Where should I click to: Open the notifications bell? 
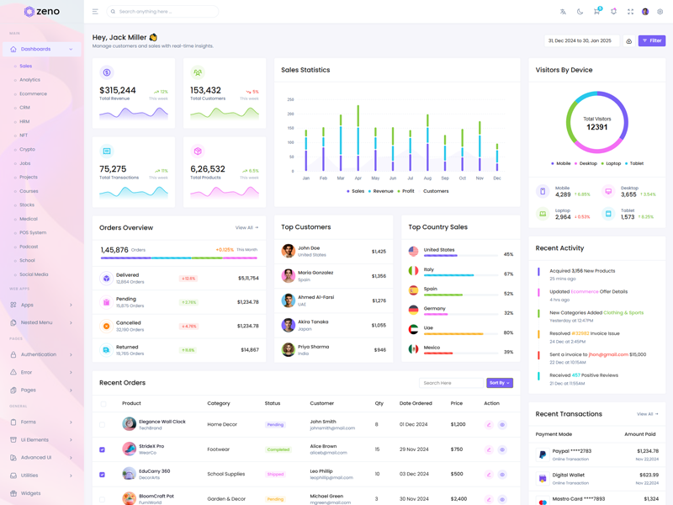click(x=613, y=12)
